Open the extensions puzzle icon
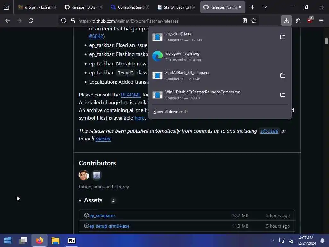329x247 pixels. tap(298, 21)
